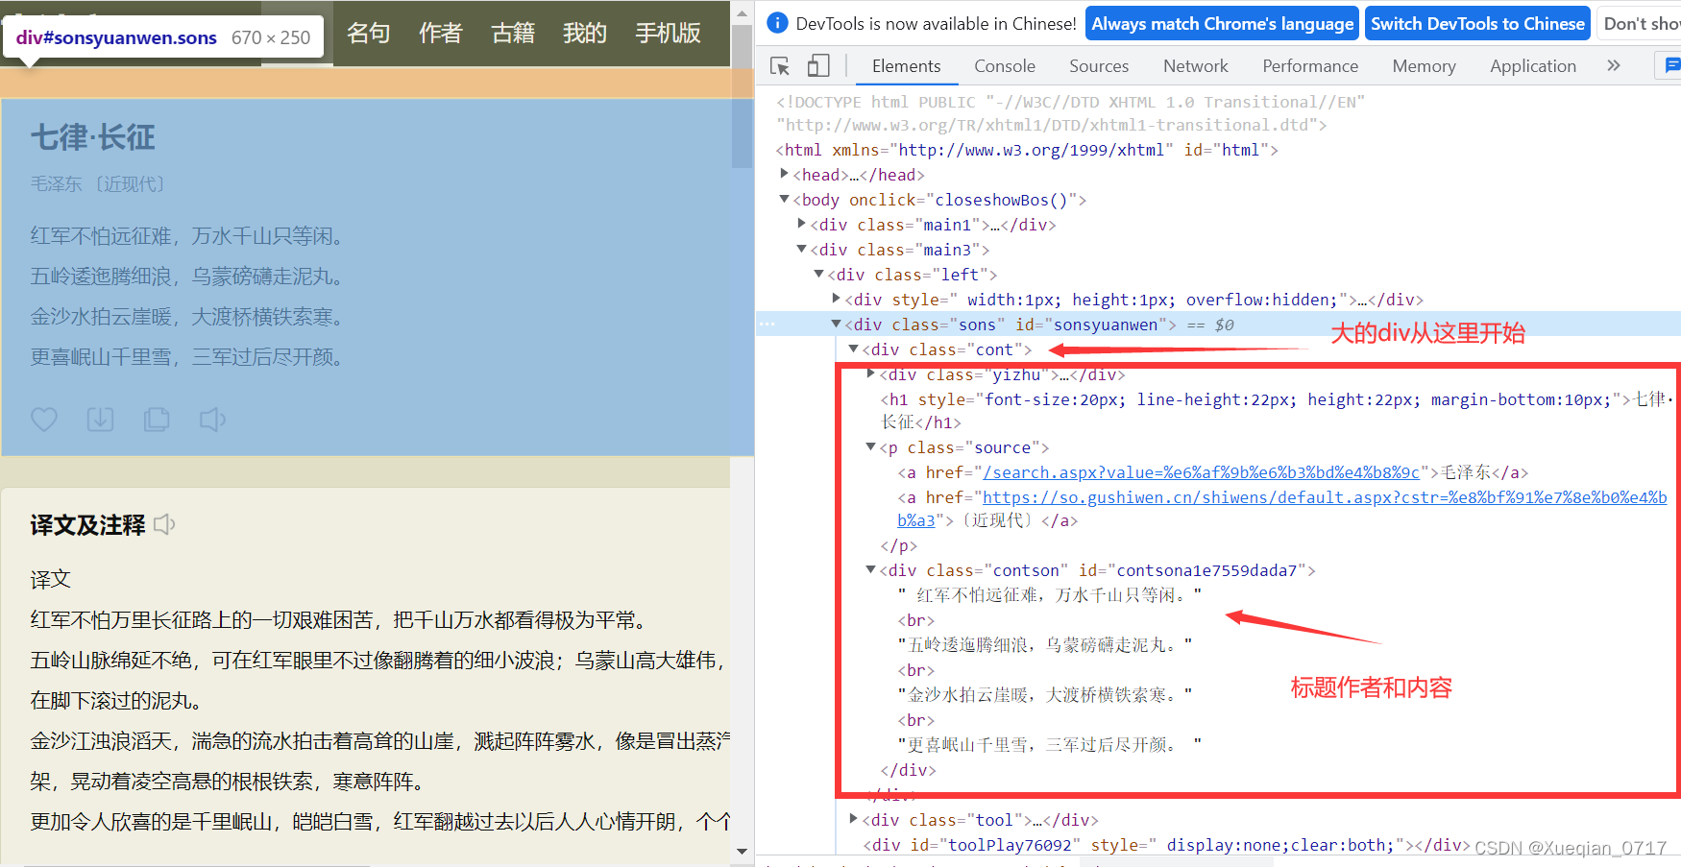The image size is (1681, 867).
Task: Open 古籍 in site navigation
Action: pyautogui.click(x=513, y=33)
